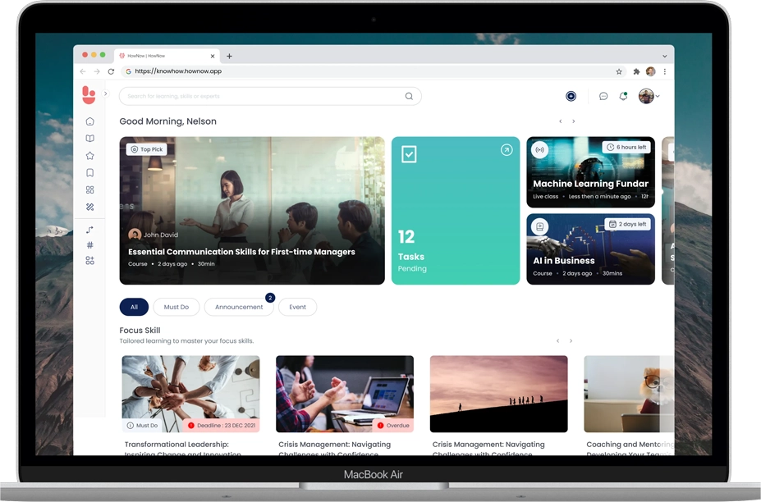Select the All filter tab
Screen dimensions: 761x502
(x=134, y=307)
